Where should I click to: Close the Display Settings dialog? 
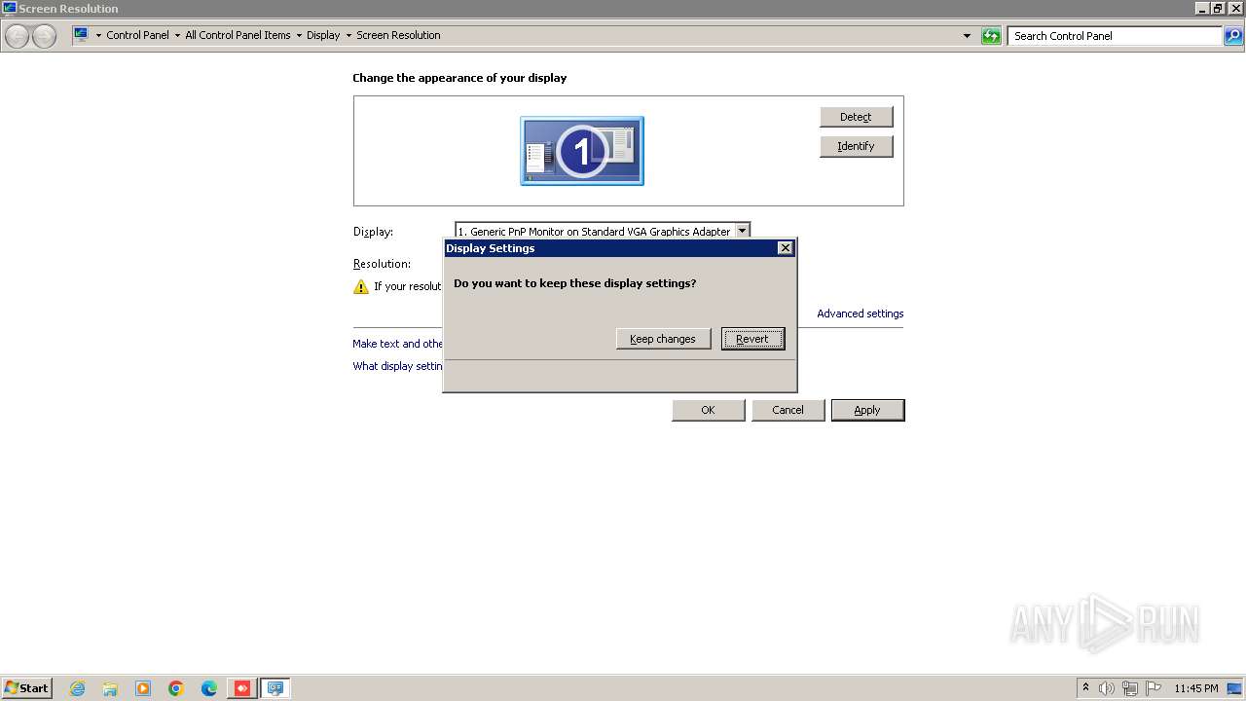785,248
